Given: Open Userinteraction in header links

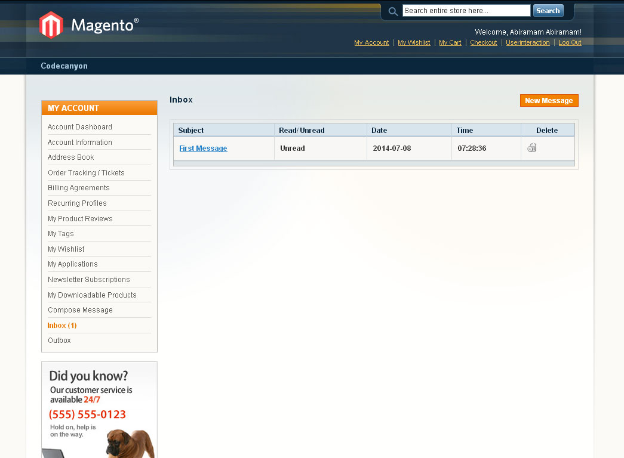Looking at the screenshot, I should pos(527,43).
